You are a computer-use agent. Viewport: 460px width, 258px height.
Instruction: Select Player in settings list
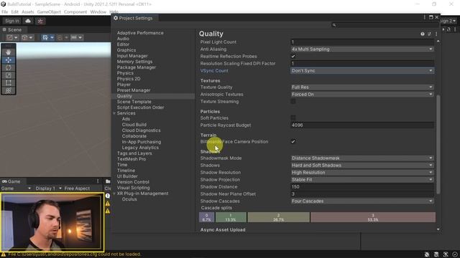click(x=124, y=85)
